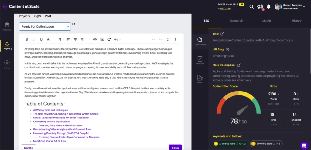
Task: Open the Ready For Optimization status dropdown
Action: point(45,27)
